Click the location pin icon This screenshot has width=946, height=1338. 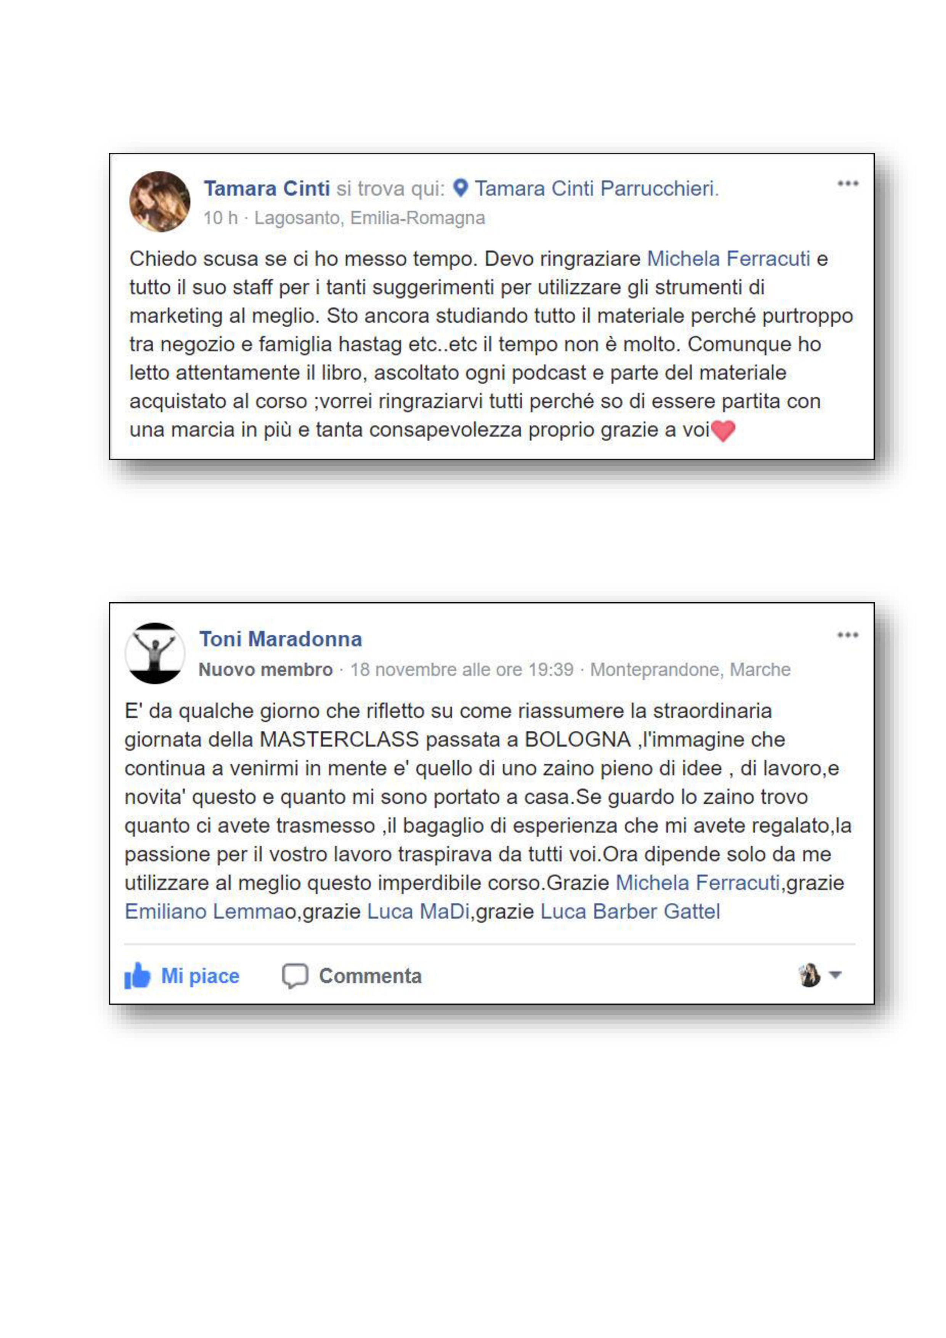[460, 188]
